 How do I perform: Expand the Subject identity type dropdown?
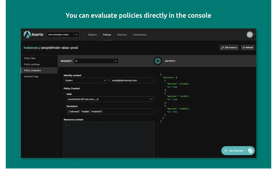[x=105, y=80]
